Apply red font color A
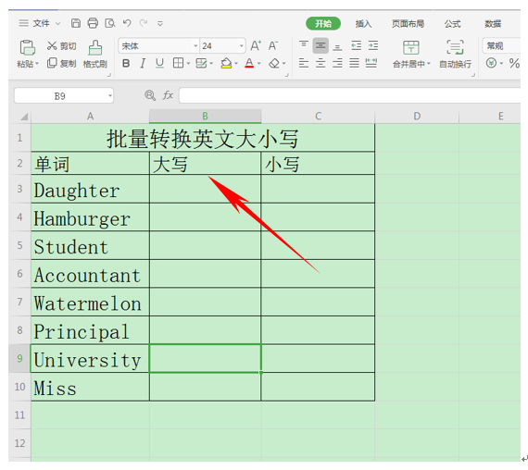Viewport: 528px width, 470px height. point(249,63)
